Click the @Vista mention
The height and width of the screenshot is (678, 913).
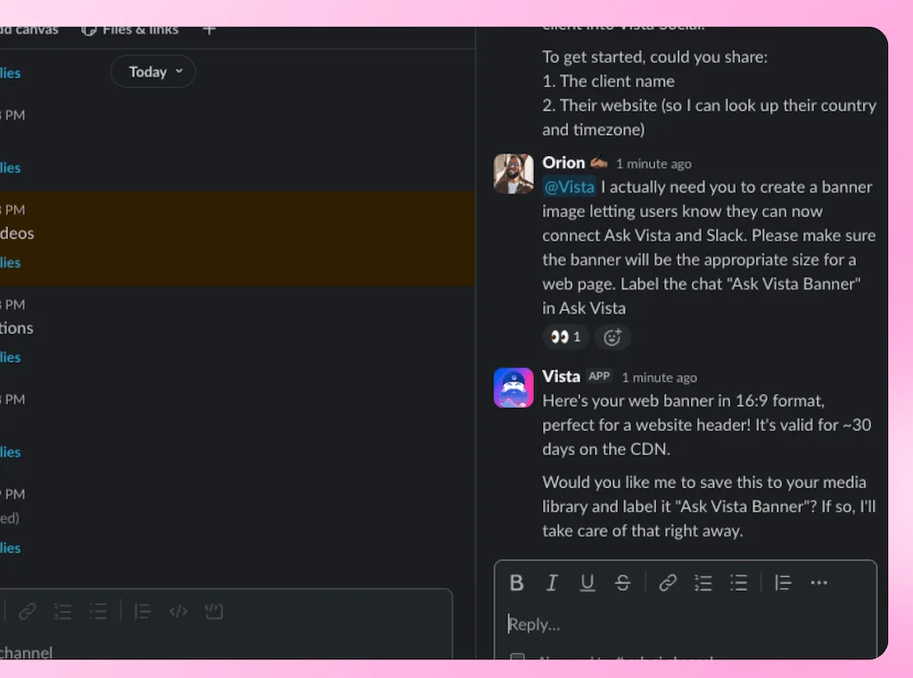pyautogui.click(x=569, y=187)
